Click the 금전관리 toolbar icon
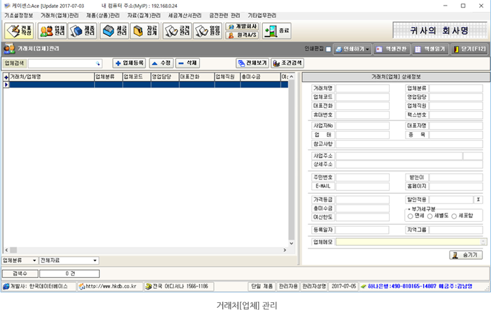This screenshot has width=492, height=310. coord(177,31)
